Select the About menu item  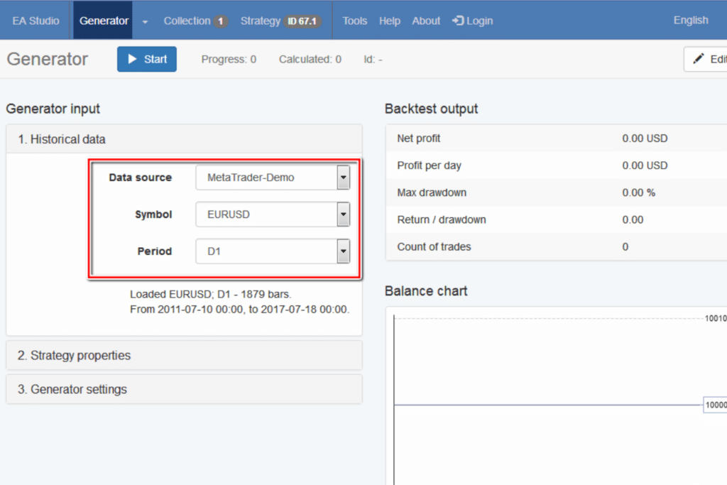[x=426, y=21]
